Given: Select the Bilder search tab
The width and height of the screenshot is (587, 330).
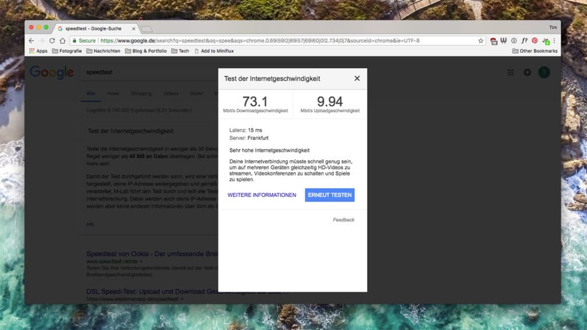Looking at the screenshot, I should (x=196, y=94).
